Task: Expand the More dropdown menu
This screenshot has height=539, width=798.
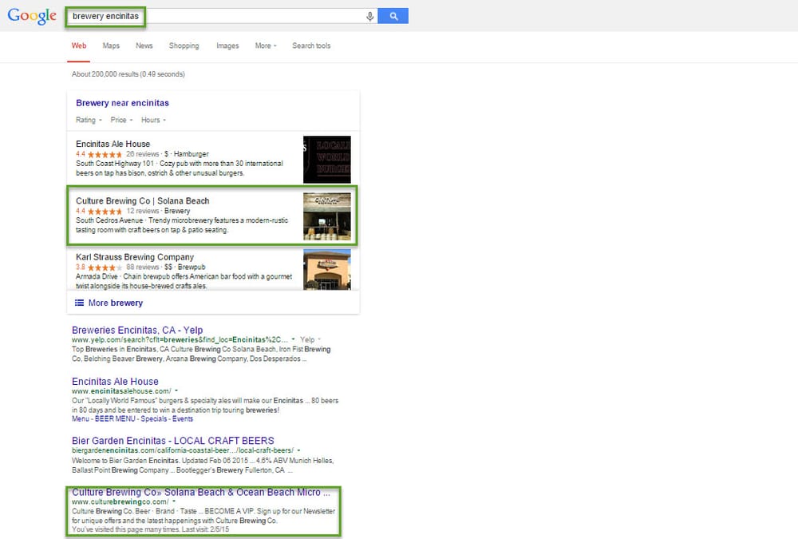Action: pos(266,46)
